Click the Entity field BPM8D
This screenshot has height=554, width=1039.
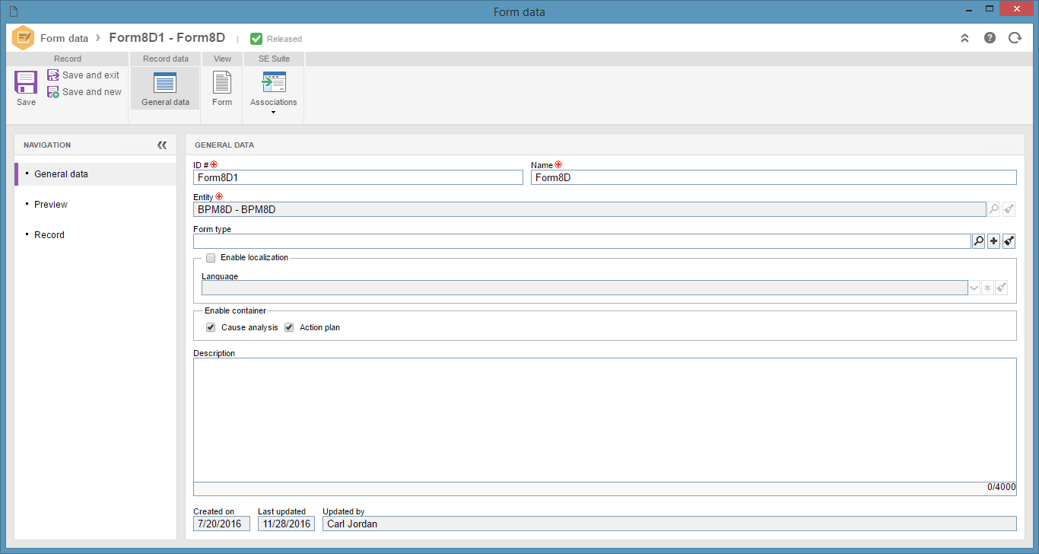pos(589,209)
